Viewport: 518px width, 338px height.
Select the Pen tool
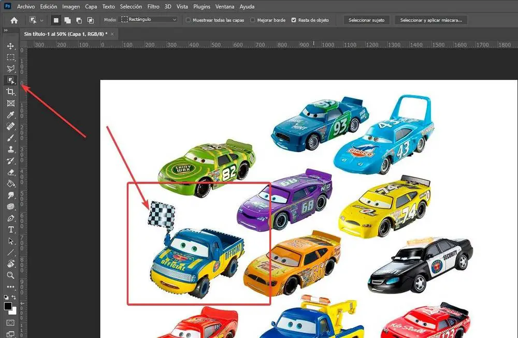(x=10, y=218)
